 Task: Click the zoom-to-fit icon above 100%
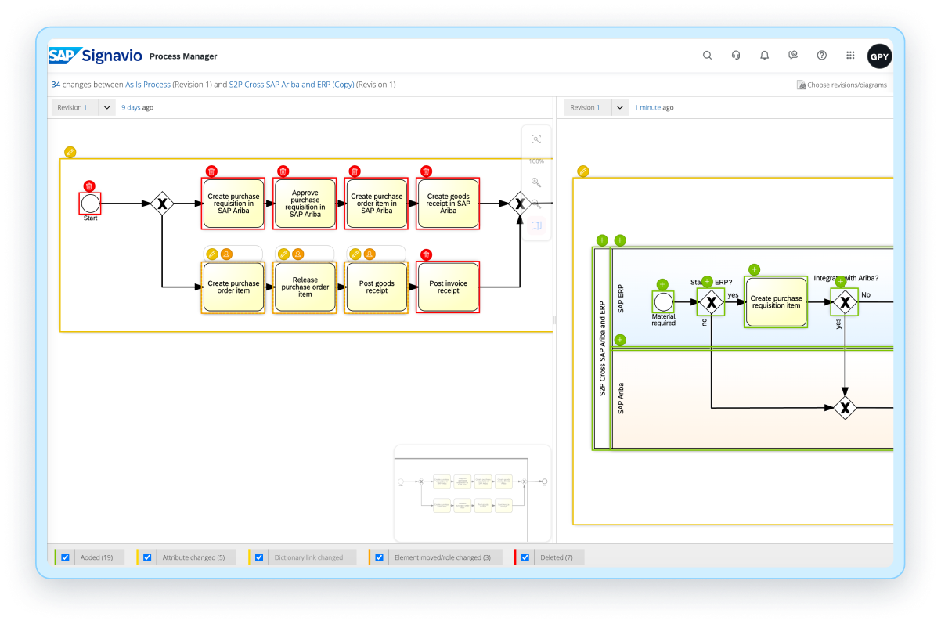coord(536,139)
